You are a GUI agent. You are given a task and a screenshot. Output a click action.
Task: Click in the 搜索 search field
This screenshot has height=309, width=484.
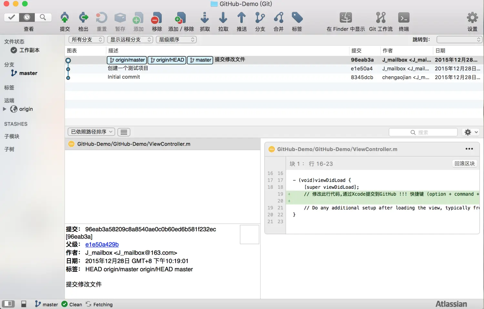pos(423,132)
